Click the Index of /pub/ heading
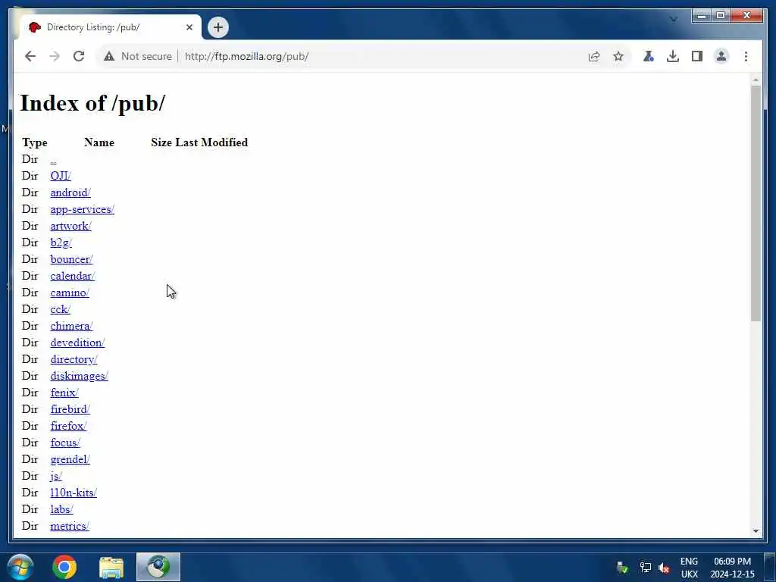Image resolution: width=776 pixels, height=582 pixels. click(x=92, y=103)
